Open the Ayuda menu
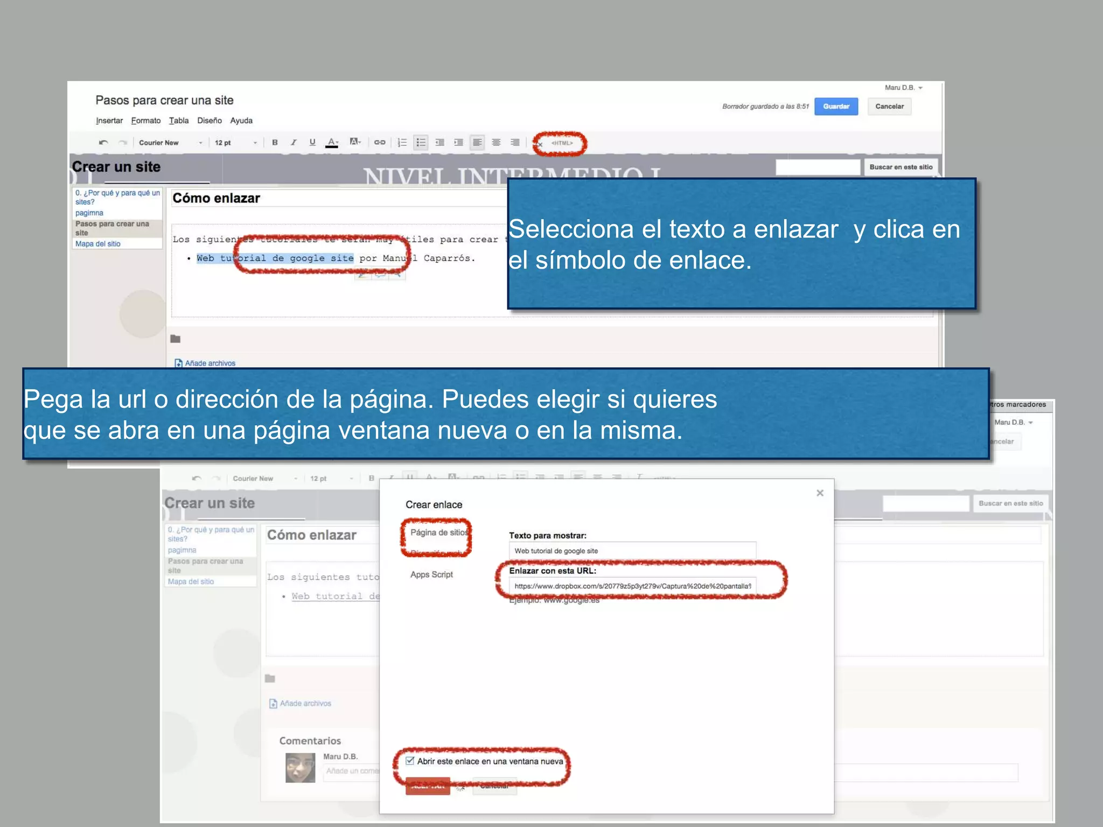The height and width of the screenshot is (827, 1103). pyautogui.click(x=241, y=121)
